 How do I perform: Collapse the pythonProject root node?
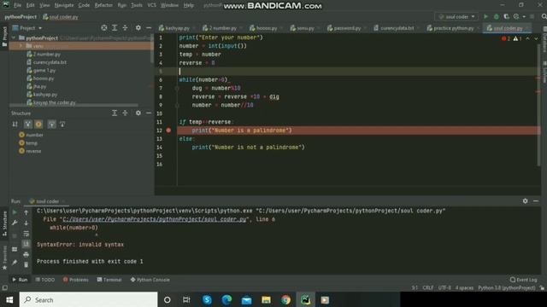[x=14, y=38]
